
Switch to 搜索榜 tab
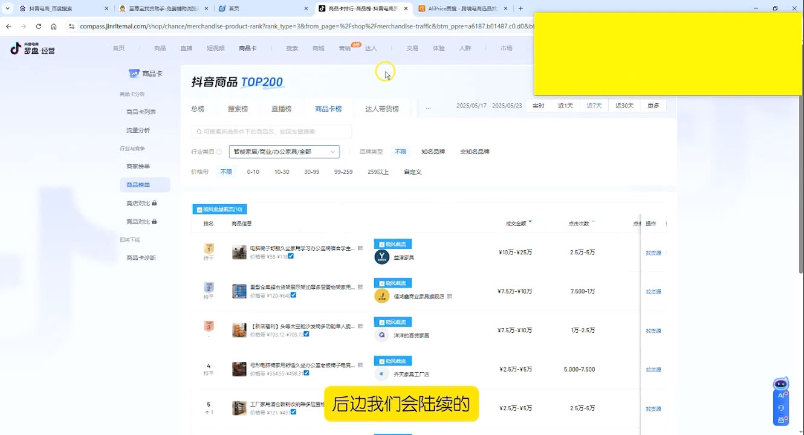[238, 109]
